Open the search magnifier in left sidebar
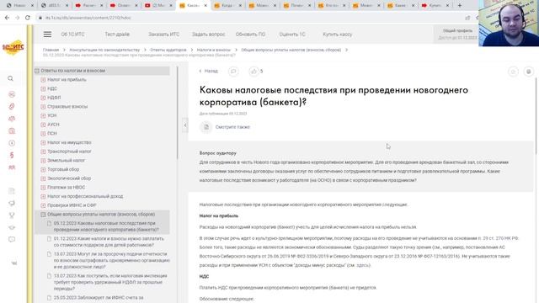 (11, 78)
